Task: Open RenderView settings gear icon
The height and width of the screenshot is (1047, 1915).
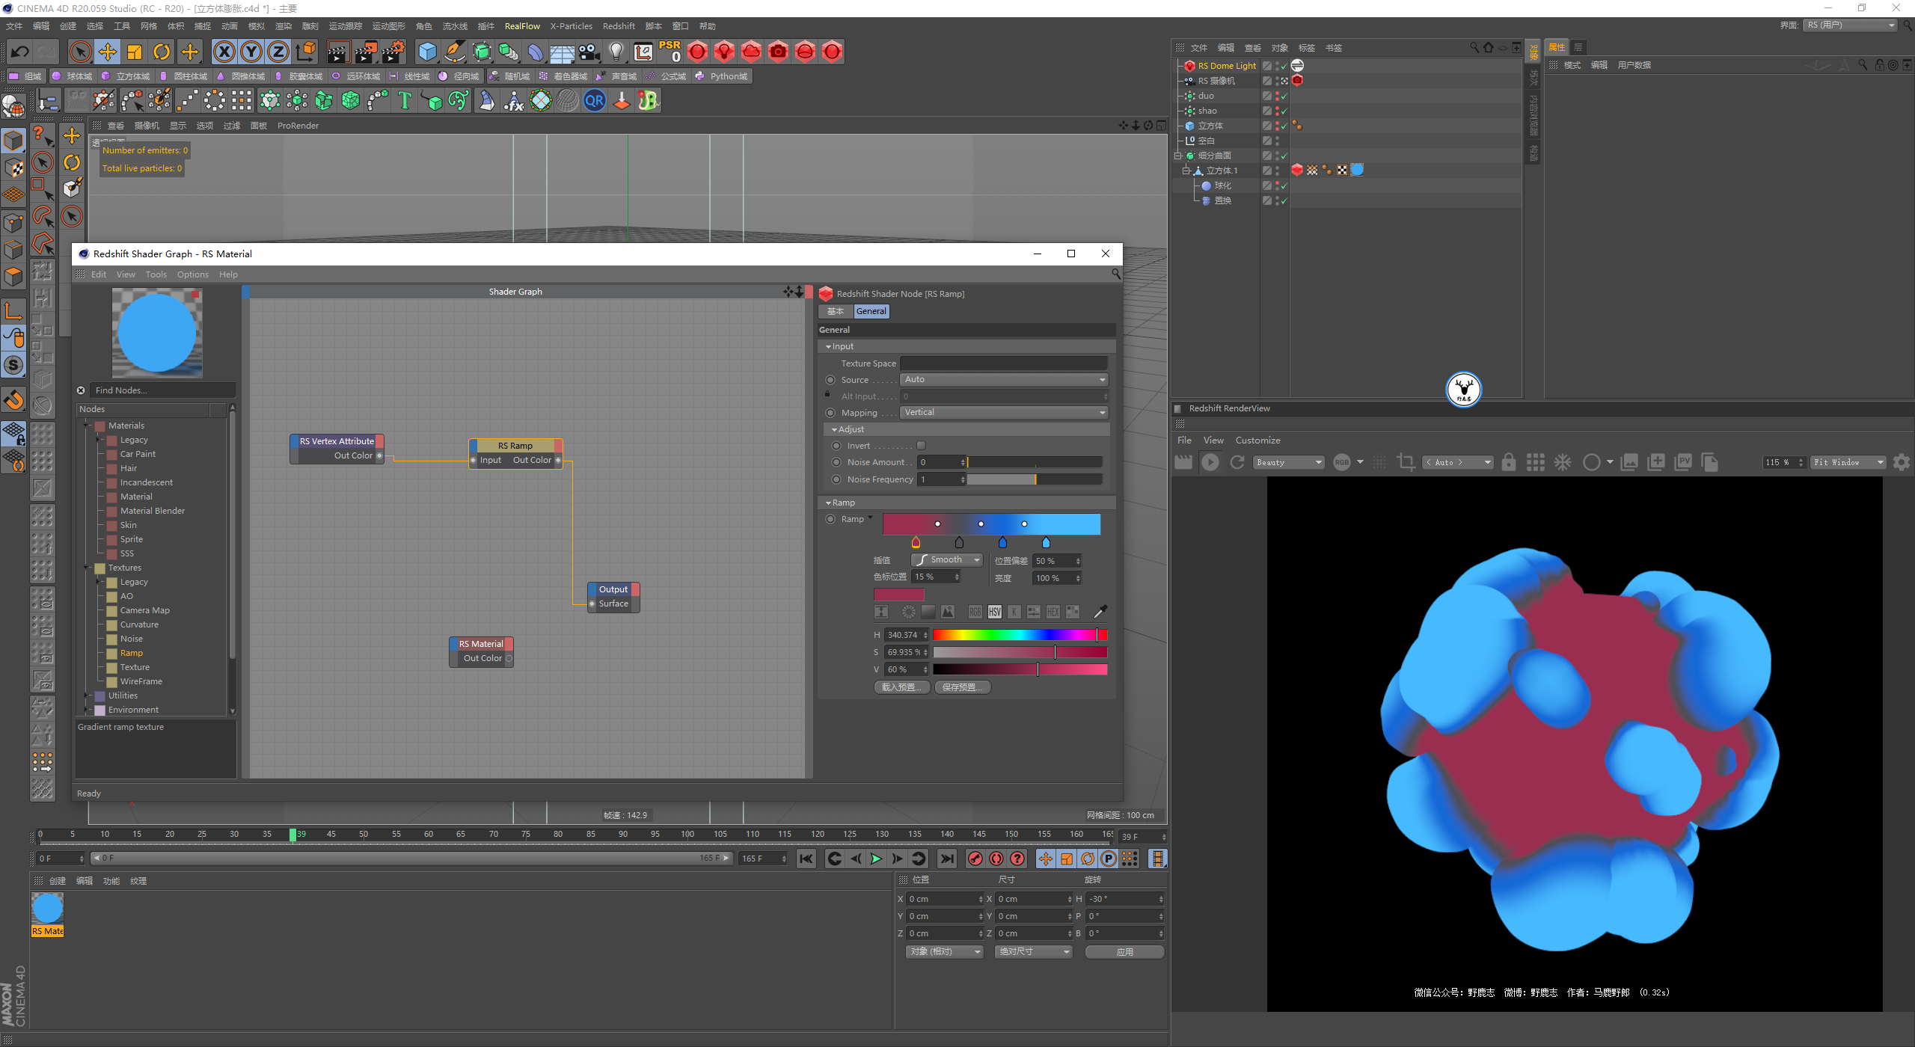Action: point(1901,462)
